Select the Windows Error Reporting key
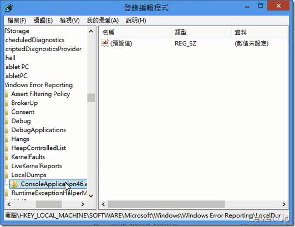This screenshot has height=227, width=295. pyautogui.click(x=39, y=85)
